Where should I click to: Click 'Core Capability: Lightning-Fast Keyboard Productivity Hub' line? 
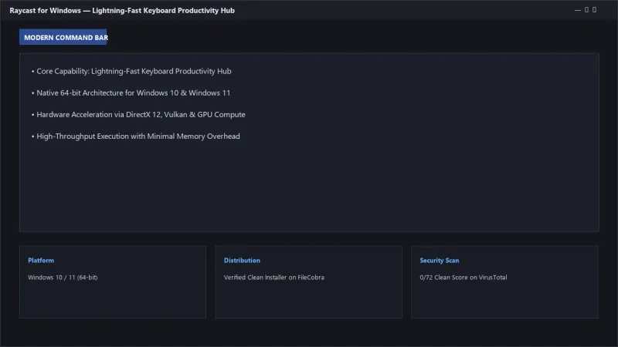click(131, 71)
